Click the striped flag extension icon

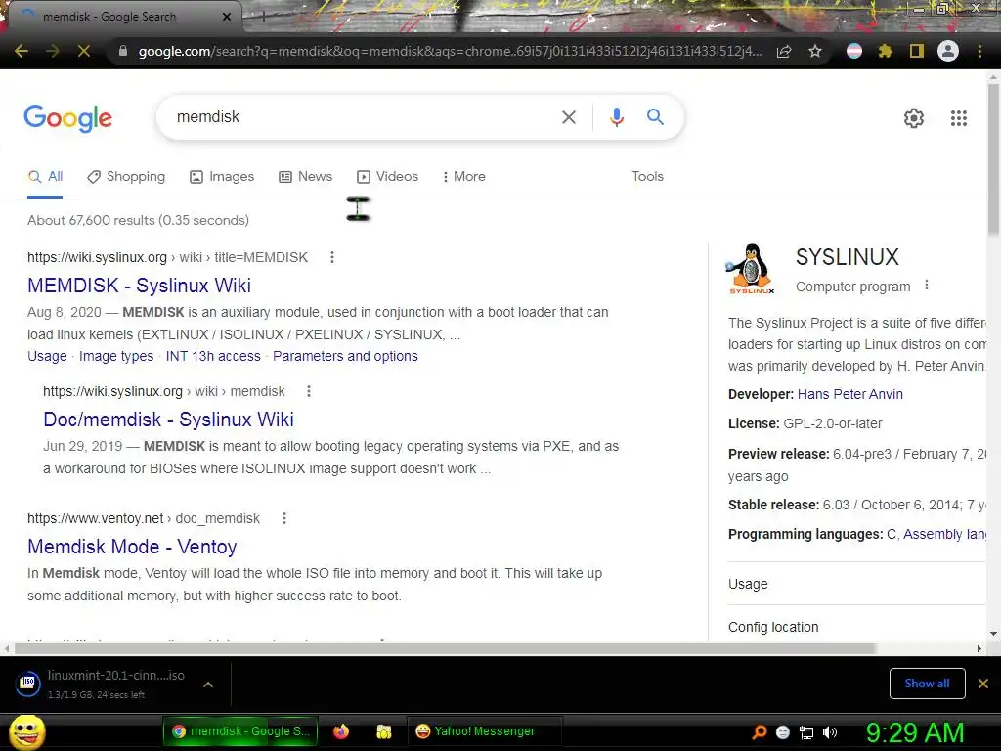854,51
